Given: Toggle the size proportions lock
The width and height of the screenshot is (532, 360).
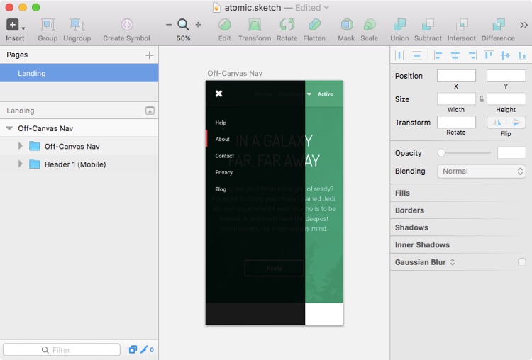Looking at the screenshot, I should (x=482, y=99).
